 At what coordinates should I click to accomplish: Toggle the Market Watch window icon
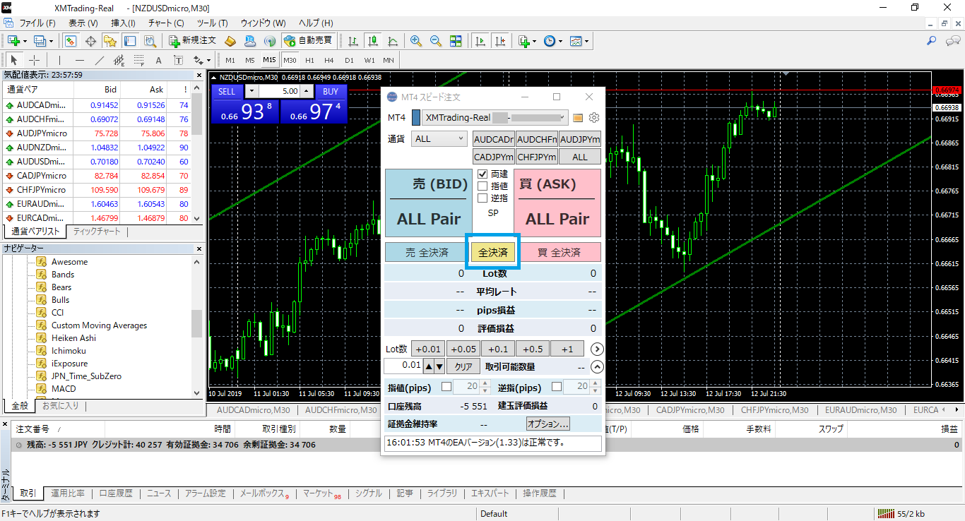coord(70,41)
